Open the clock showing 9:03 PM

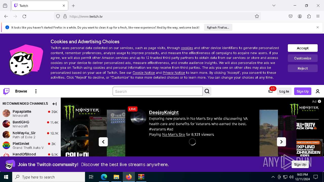pos(302,177)
